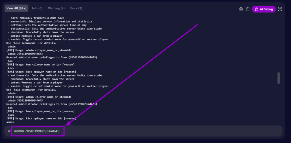Click the first 'Granted administrator privileges to Crew' line
Screen dimensions: 291x143
point(52,57)
